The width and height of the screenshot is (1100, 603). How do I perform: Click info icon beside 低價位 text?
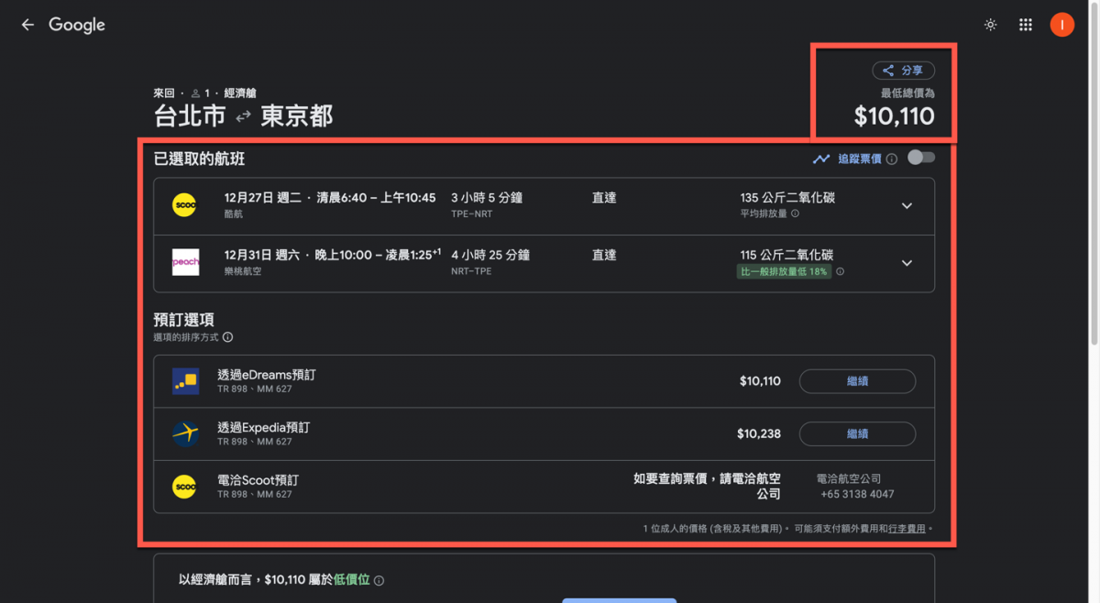tap(379, 580)
